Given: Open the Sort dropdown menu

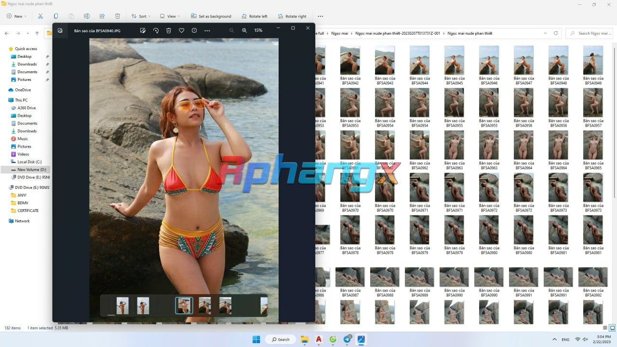Looking at the screenshot, I should (141, 16).
